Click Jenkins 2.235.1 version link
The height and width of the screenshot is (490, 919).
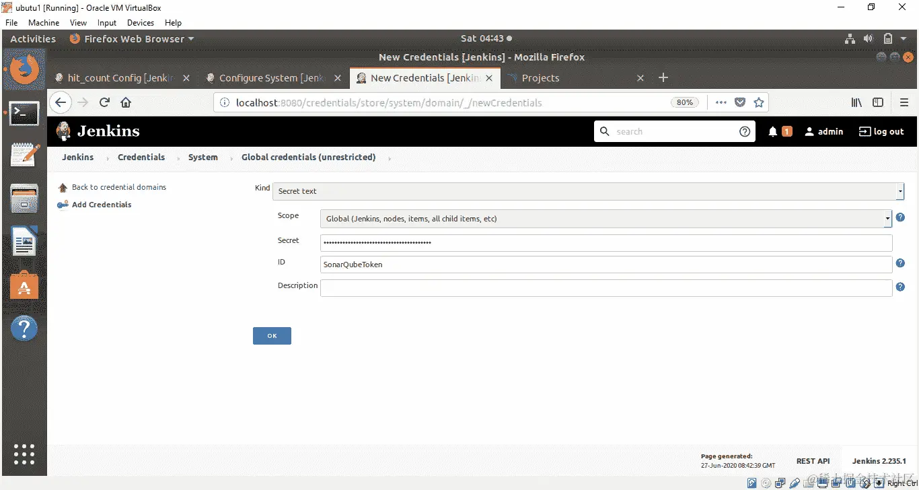coord(880,461)
